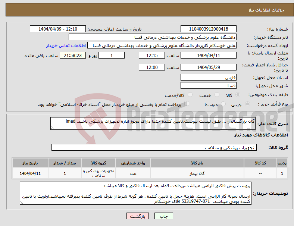This screenshot has height=226, width=294.
Task: Click the تعداد / مقدار column header
Action: coord(65,163)
